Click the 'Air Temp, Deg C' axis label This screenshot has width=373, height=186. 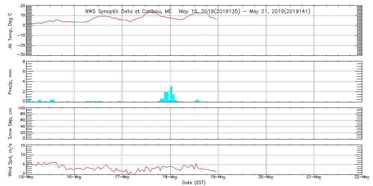(x=10, y=30)
